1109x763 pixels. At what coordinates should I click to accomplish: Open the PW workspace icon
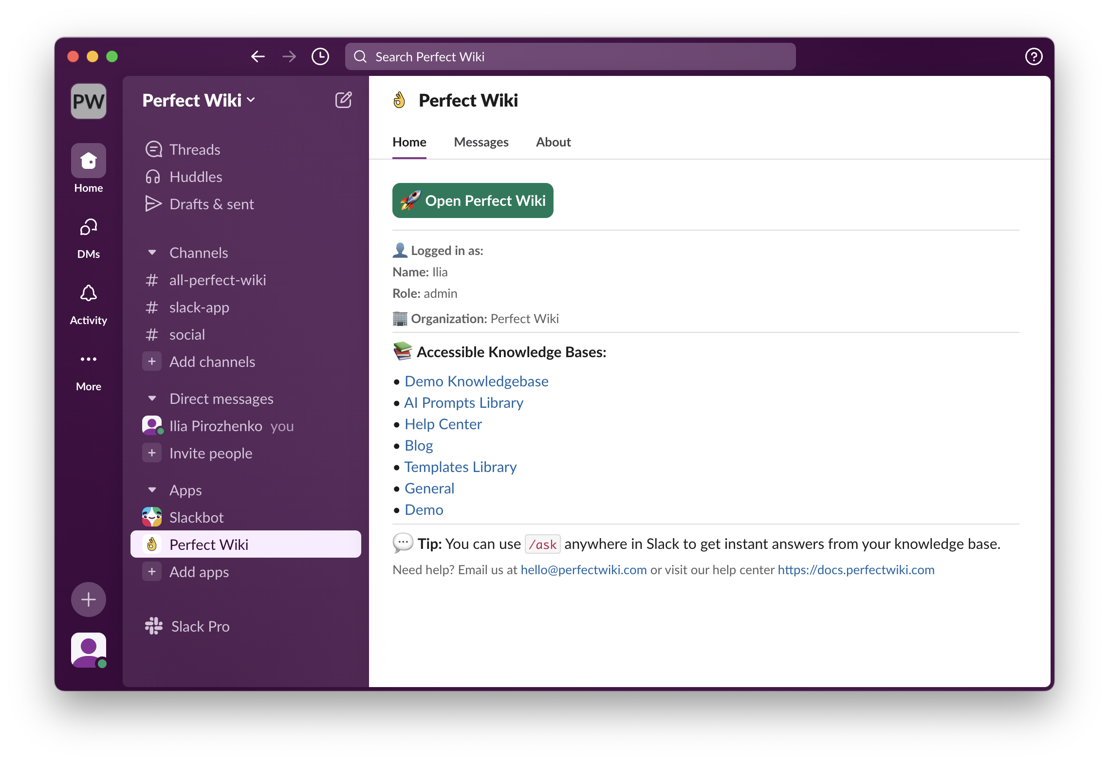(88, 101)
